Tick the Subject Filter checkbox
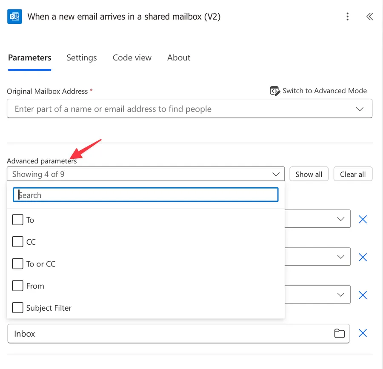Screen dimensions: 383x369 tap(17, 308)
